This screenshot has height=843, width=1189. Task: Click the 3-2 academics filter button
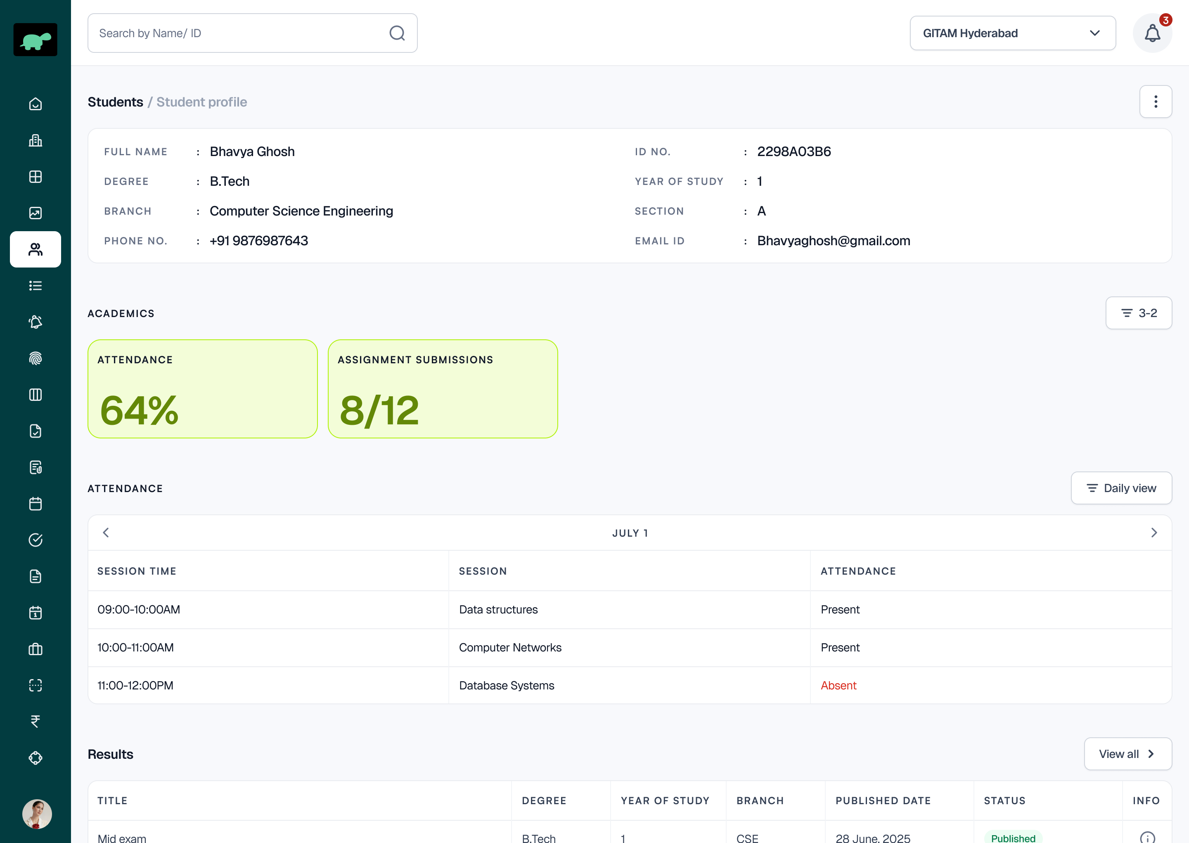click(1139, 313)
